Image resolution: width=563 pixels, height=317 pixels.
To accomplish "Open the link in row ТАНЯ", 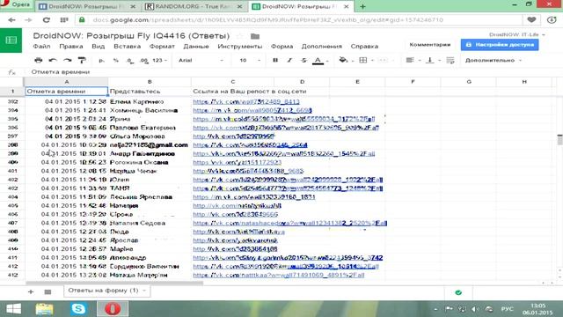I will 288,188.
